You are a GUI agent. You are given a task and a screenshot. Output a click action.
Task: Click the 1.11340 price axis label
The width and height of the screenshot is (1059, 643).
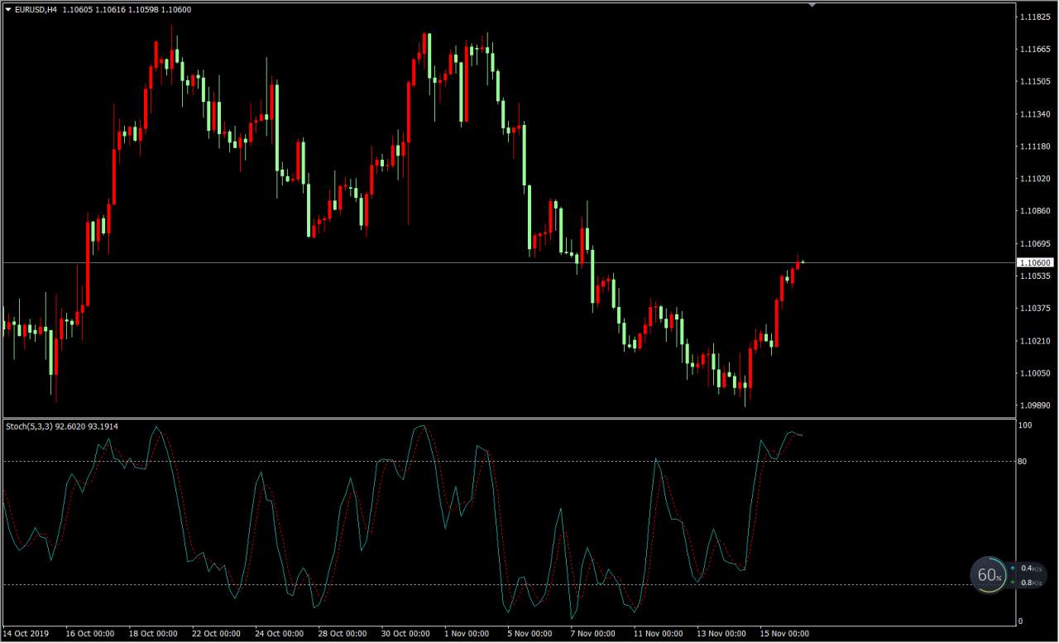pos(1034,114)
